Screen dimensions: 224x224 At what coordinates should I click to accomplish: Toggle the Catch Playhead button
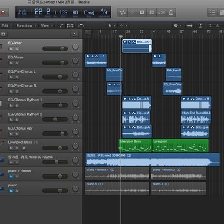[81, 25]
